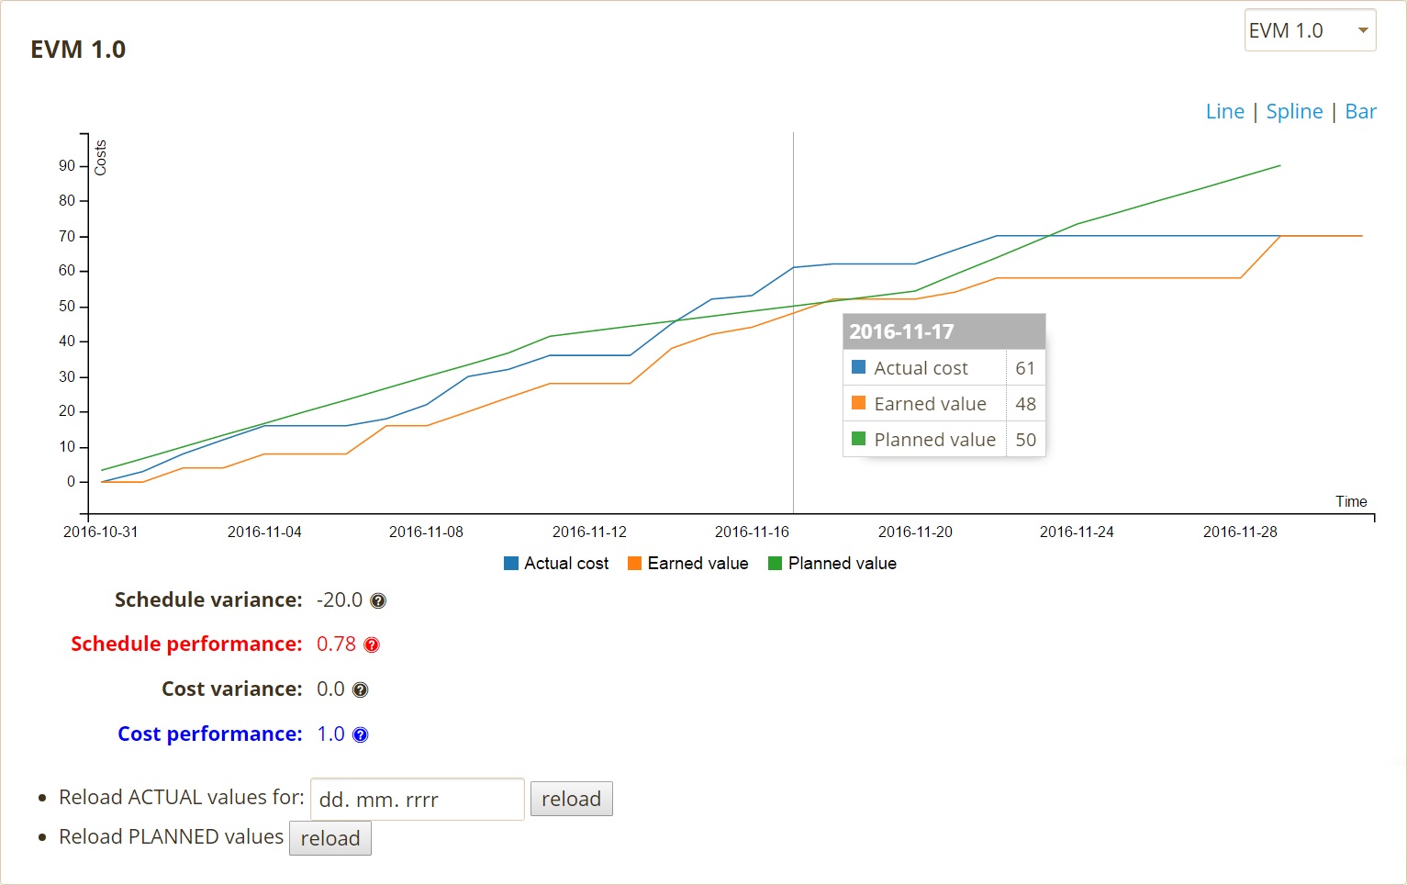Click blue Actual cost legend color square
Image resolution: width=1407 pixels, height=885 pixels.
tap(511, 564)
